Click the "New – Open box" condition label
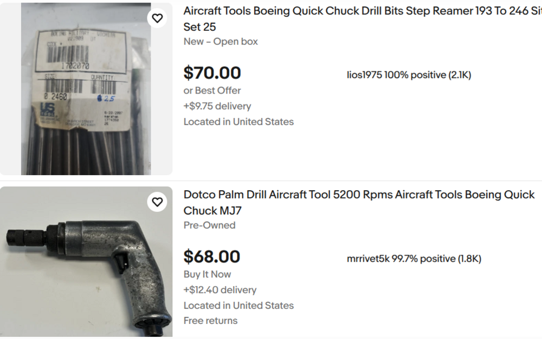542x339 pixels. pos(221,42)
